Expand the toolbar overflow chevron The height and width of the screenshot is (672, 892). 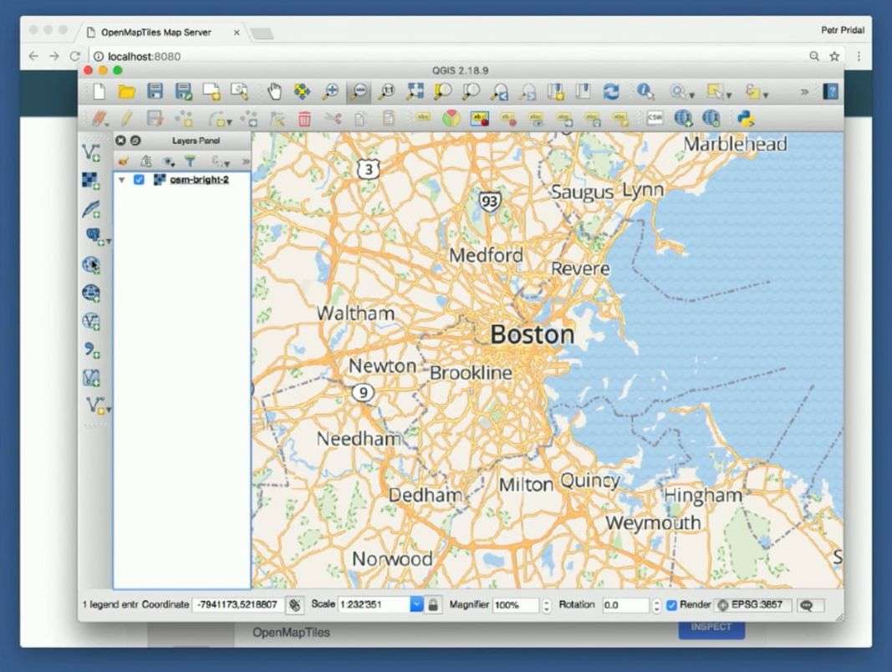[804, 92]
